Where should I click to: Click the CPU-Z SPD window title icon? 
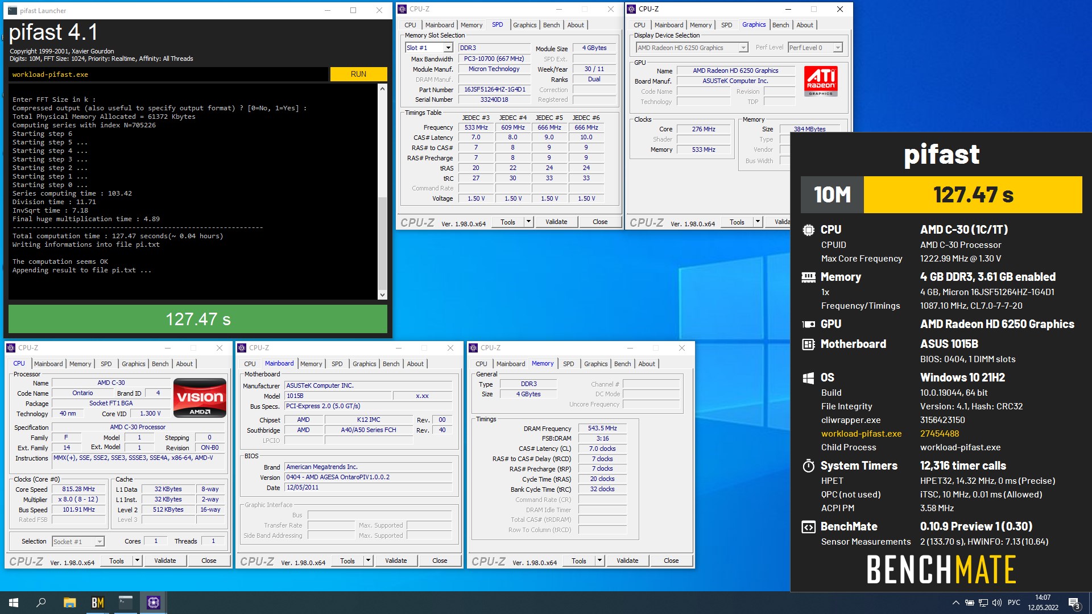[x=403, y=9]
